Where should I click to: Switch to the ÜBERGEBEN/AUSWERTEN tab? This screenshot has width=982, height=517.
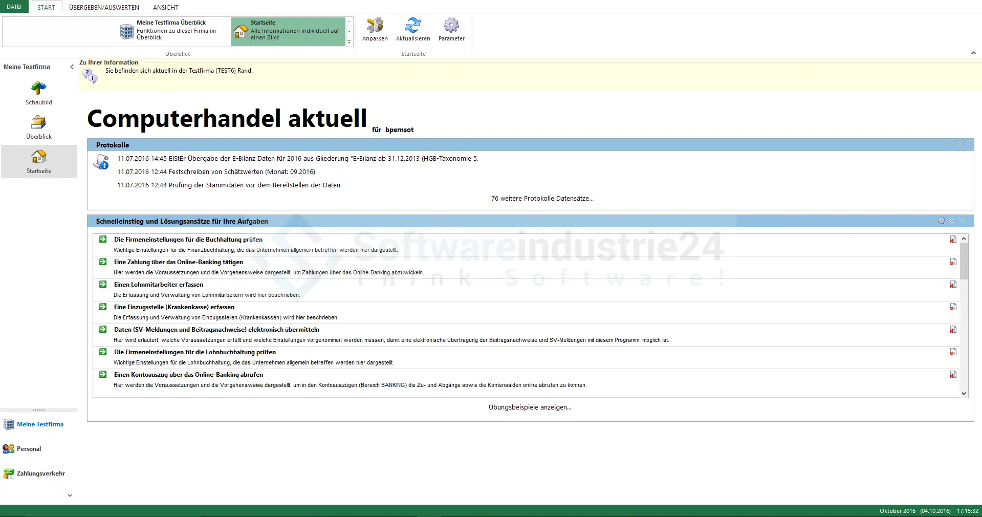click(104, 7)
